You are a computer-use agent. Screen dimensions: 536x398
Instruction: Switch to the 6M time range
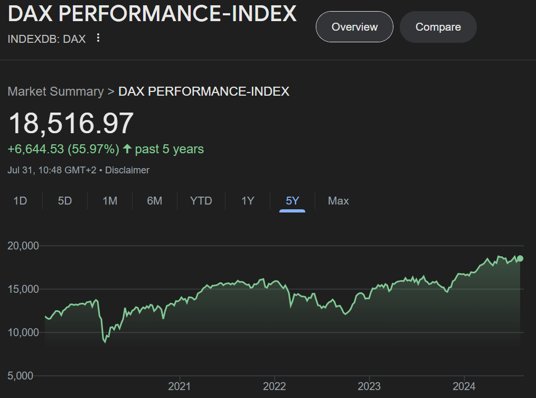(x=155, y=201)
